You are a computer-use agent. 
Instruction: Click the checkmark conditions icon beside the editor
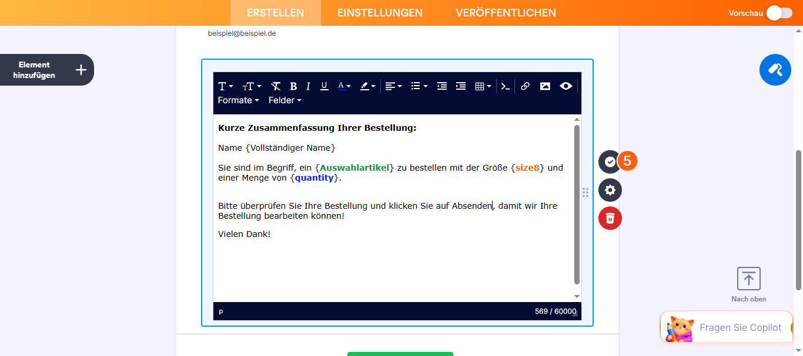(610, 161)
